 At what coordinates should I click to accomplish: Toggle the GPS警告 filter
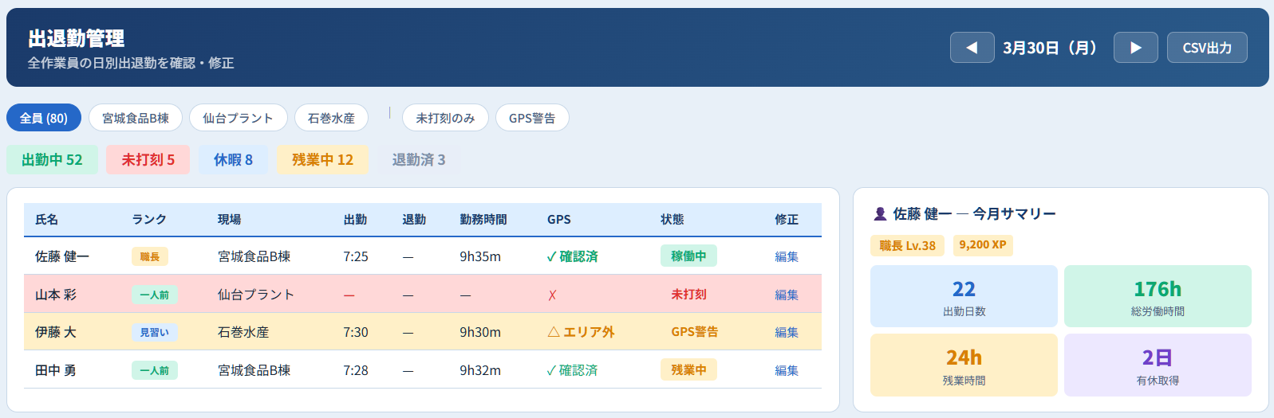pos(532,118)
